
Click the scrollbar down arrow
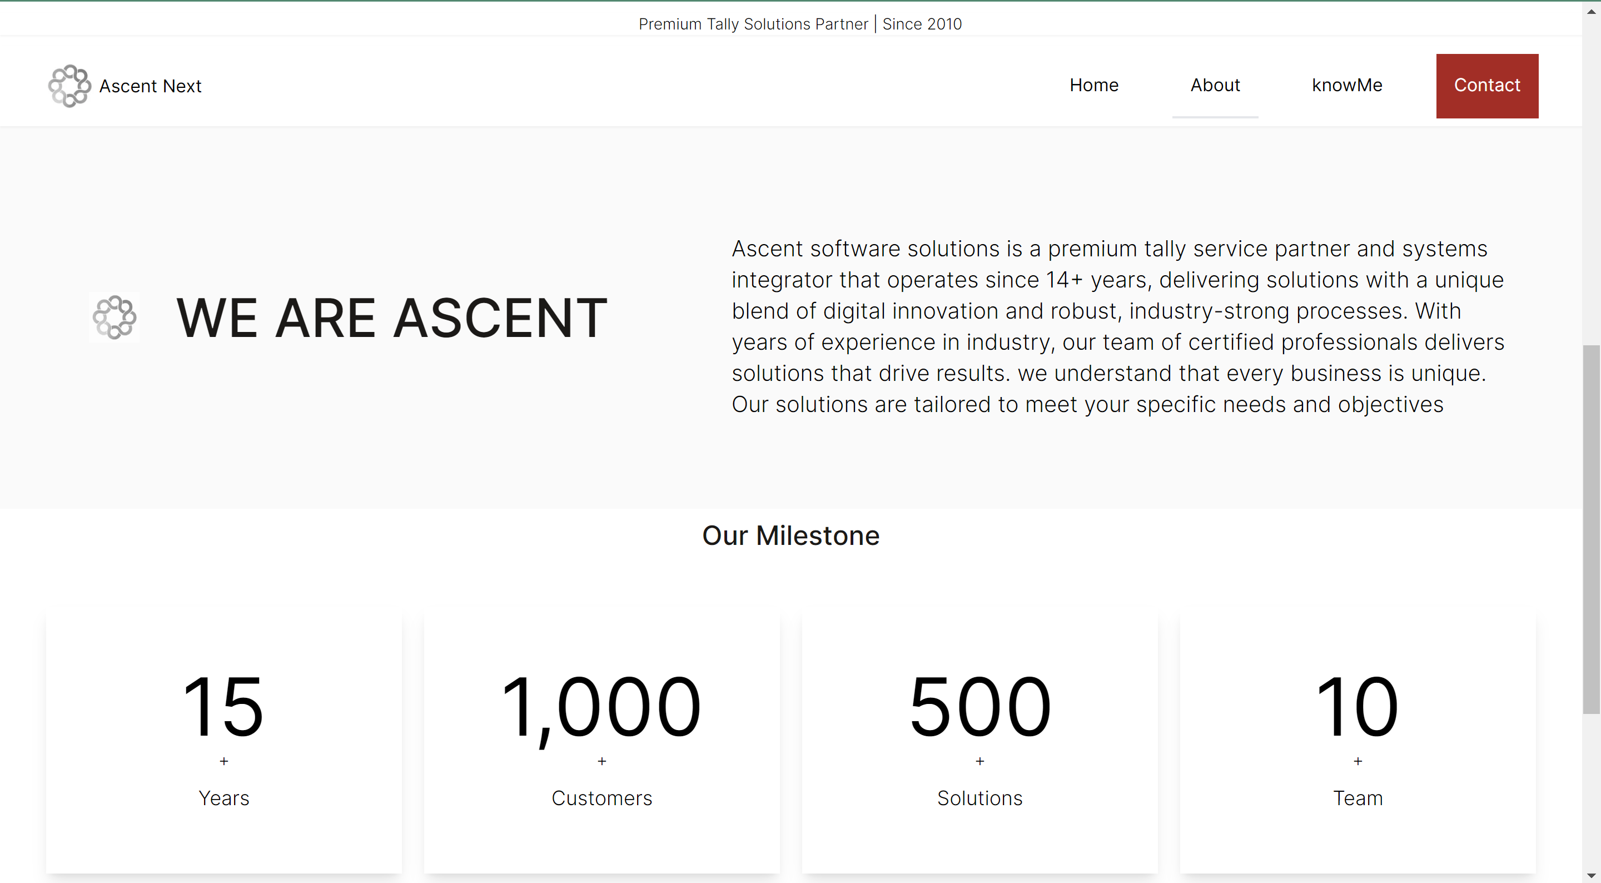pyautogui.click(x=1591, y=875)
